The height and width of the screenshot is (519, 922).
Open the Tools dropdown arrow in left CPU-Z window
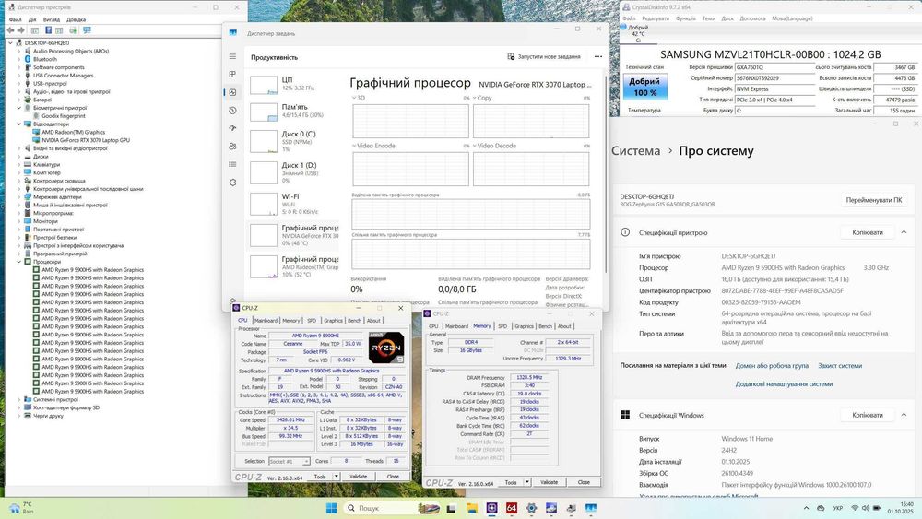(x=337, y=476)
